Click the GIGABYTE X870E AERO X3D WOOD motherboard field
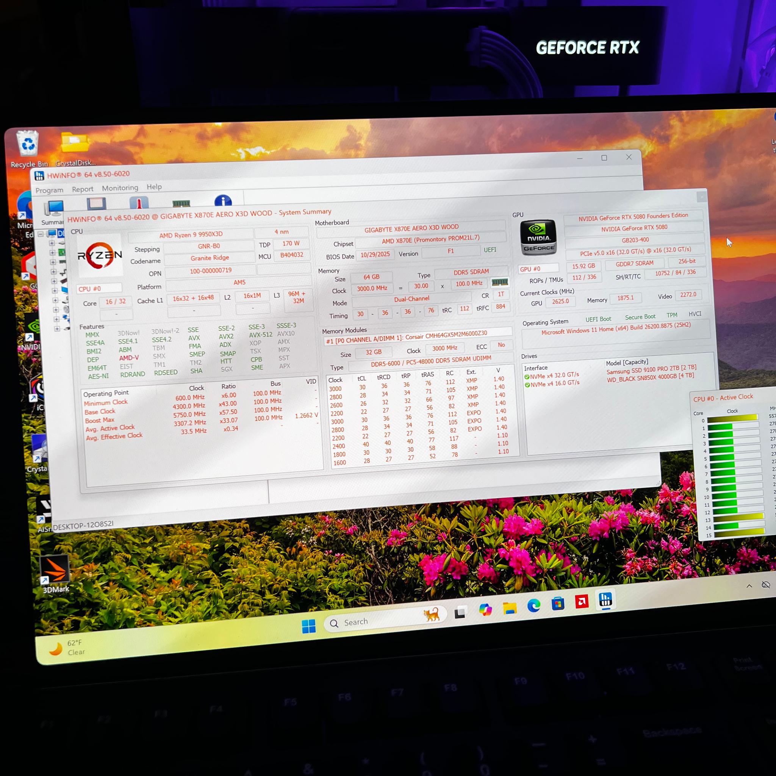This screenshot has height=776, width=776. click(x=411, y=228)
